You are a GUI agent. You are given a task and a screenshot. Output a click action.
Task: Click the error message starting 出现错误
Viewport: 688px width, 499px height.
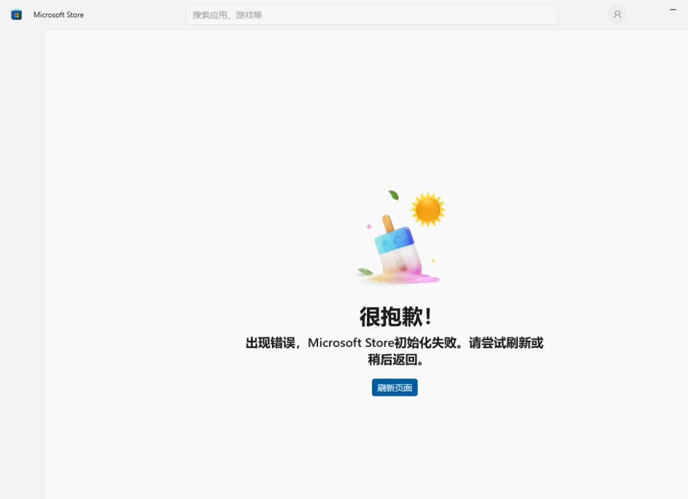click(x=394, y=351)
